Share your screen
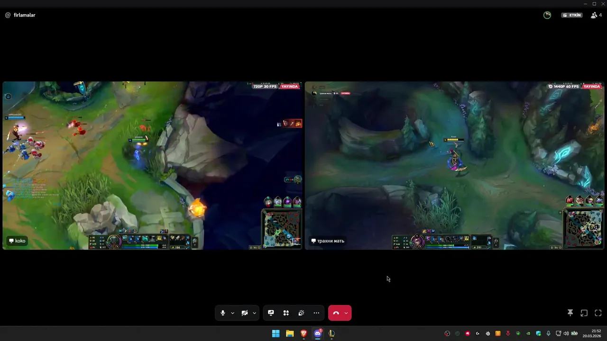607x341 pixels. (x=271, y=313)
